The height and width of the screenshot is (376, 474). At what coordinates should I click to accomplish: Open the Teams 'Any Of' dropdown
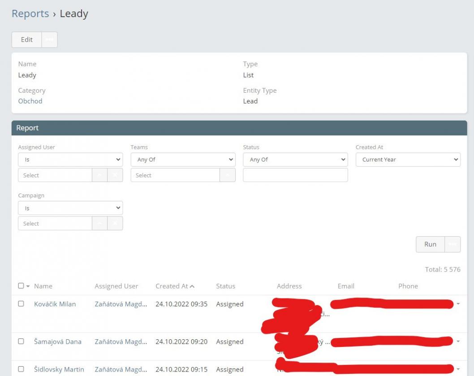183,160
